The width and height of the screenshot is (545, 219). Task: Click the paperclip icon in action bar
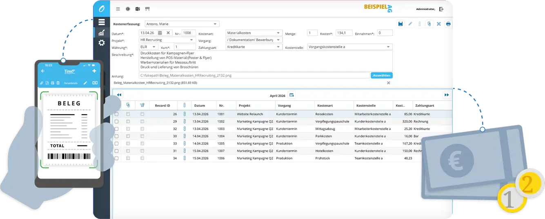pyautogui.click(x=419, y=24)
